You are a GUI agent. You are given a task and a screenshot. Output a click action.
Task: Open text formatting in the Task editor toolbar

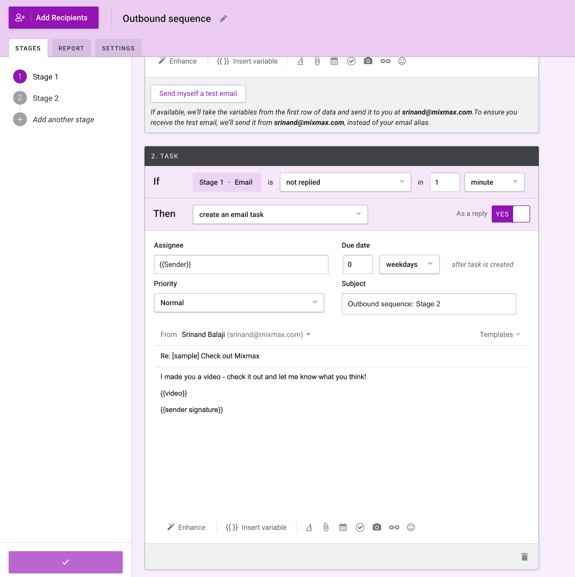click(309, 527)
